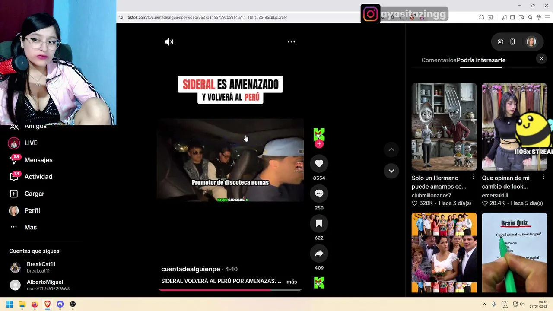
Task: Open Cargar upload page
Action: click(35, 194)
